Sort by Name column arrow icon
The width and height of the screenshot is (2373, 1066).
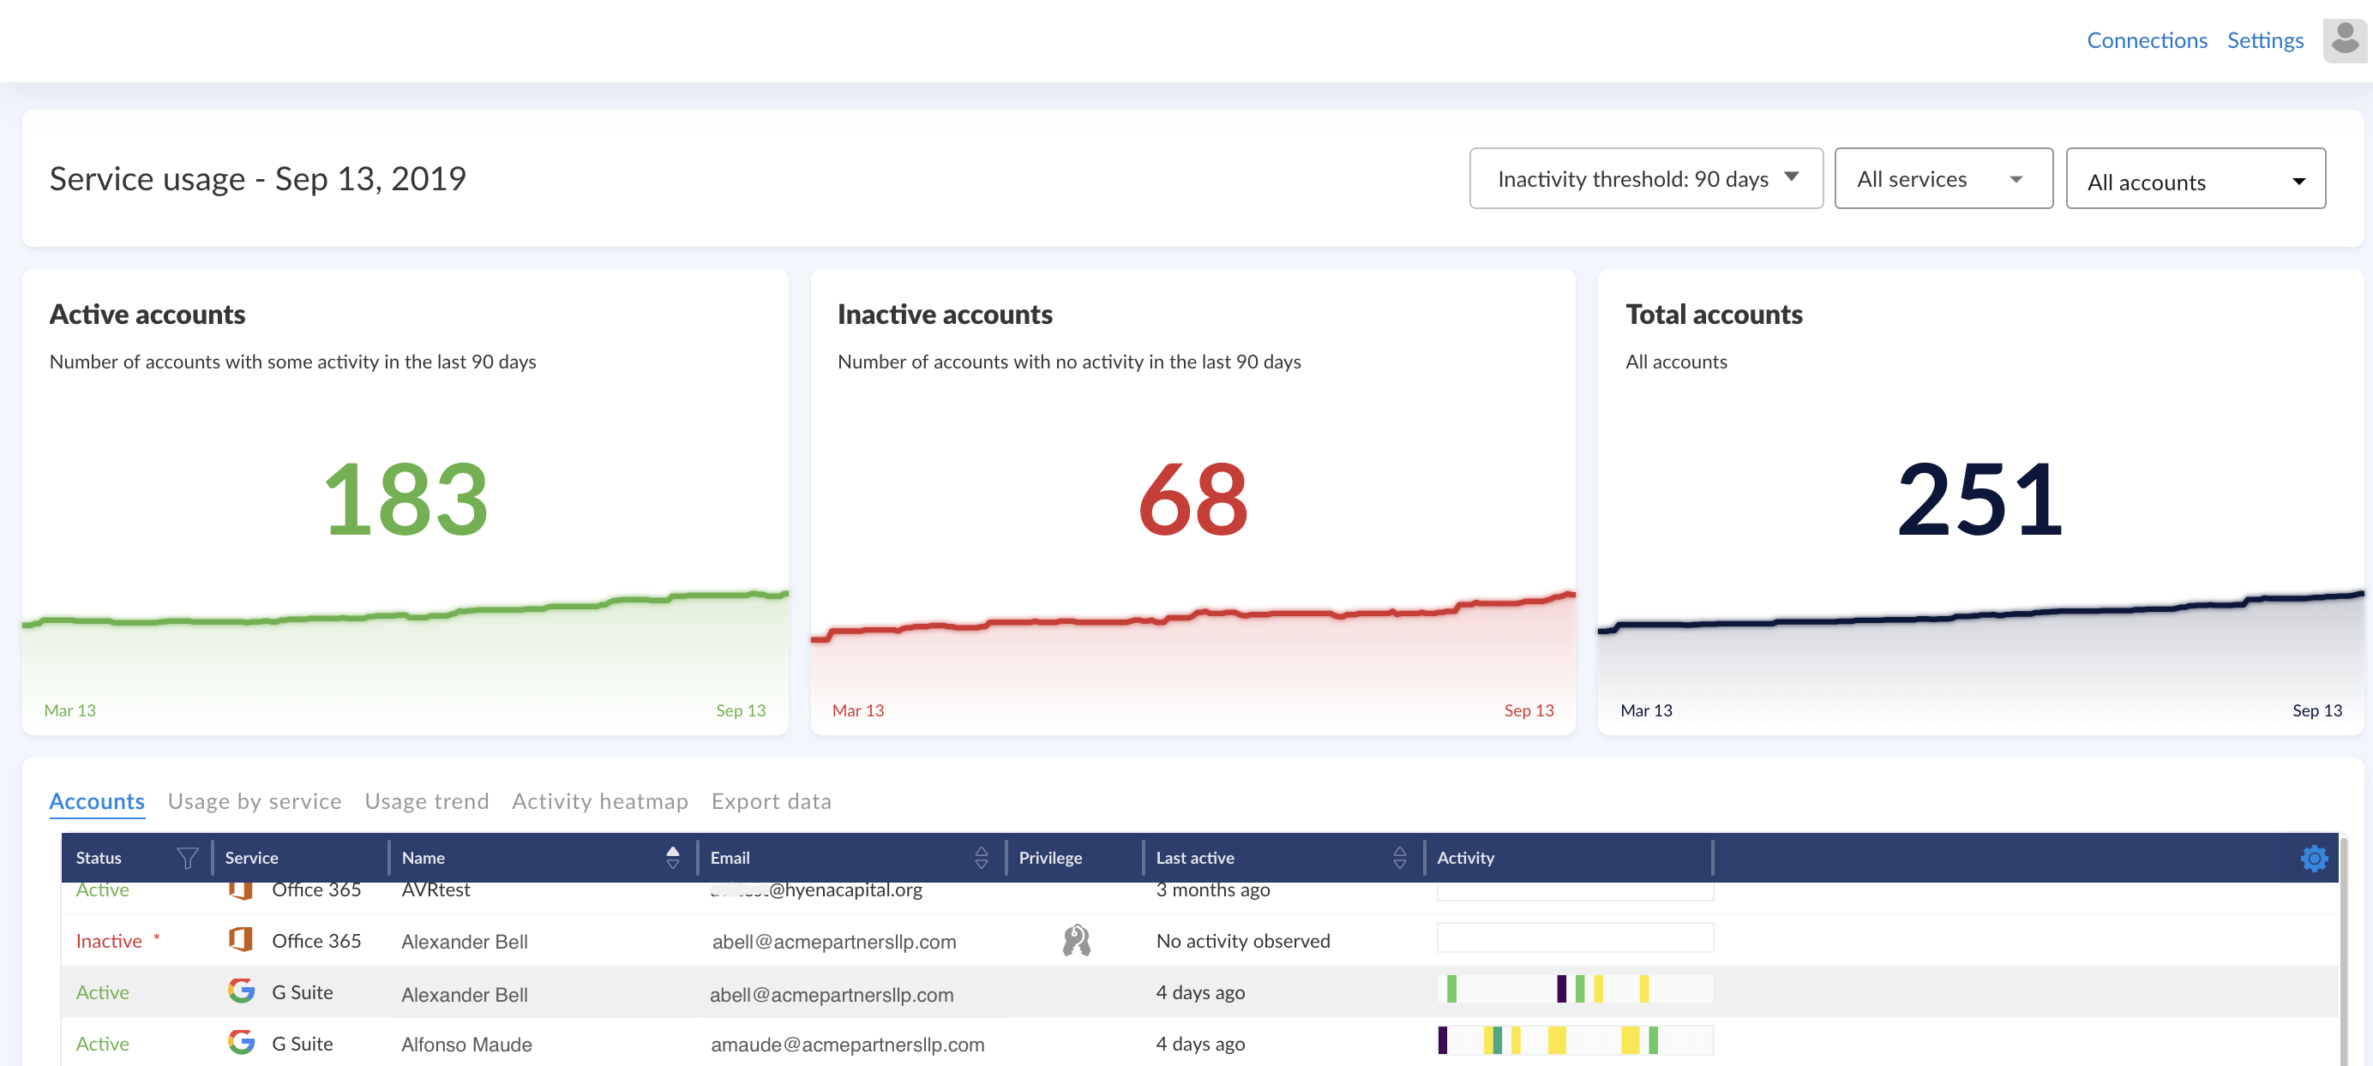point(672,858)
